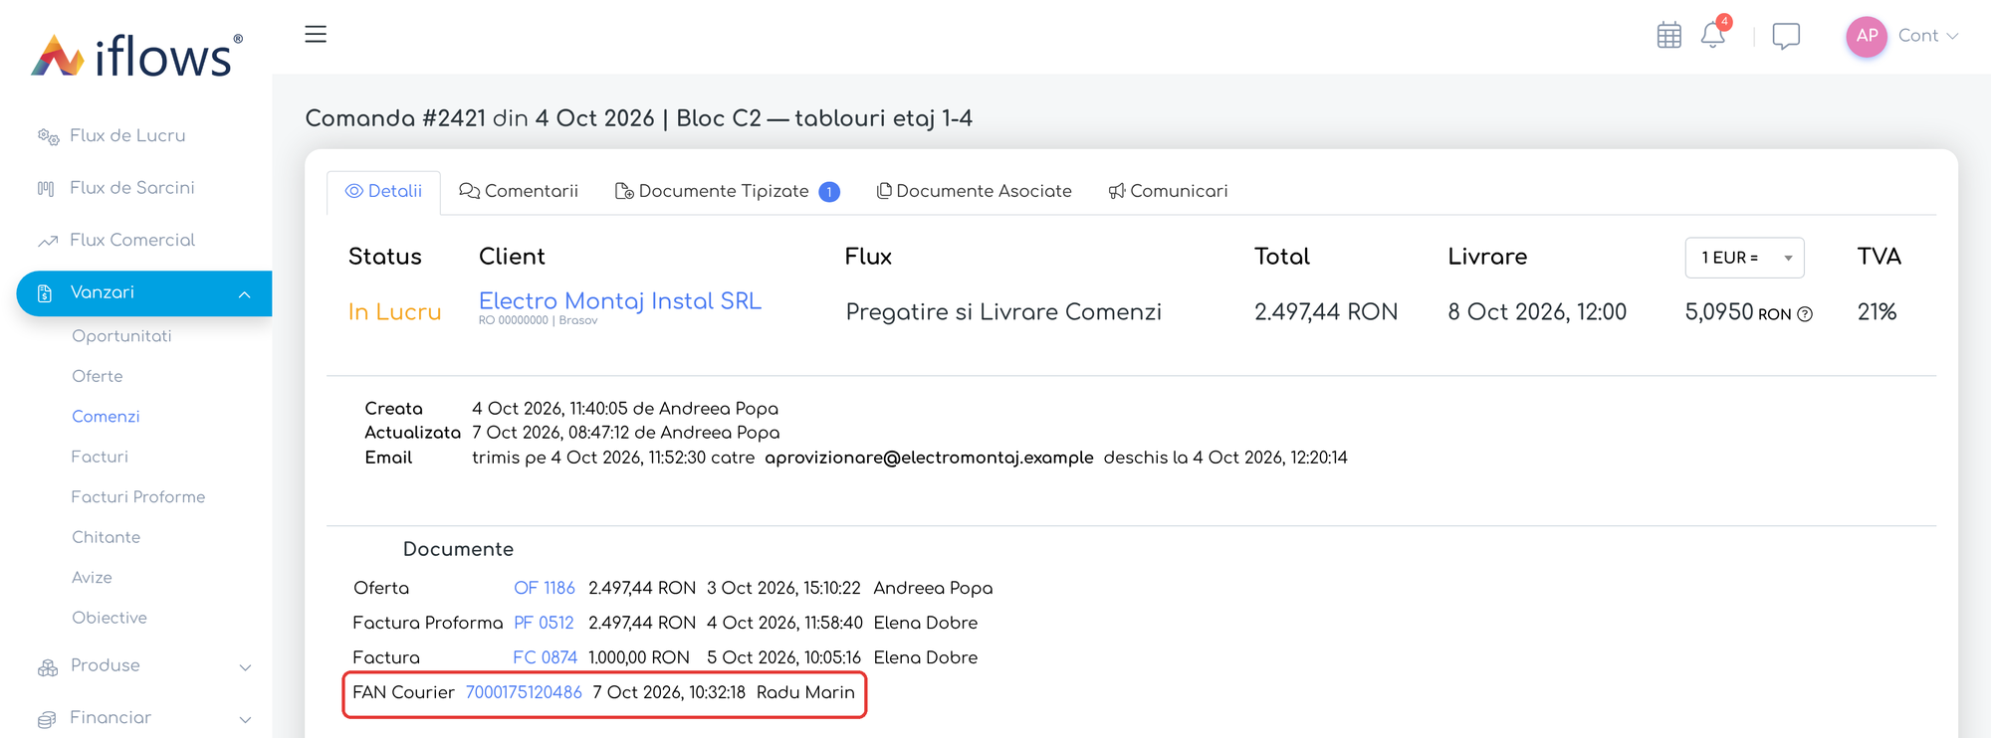
Task: Expand the Financiar sidebar section
Action: coord(144,718)
